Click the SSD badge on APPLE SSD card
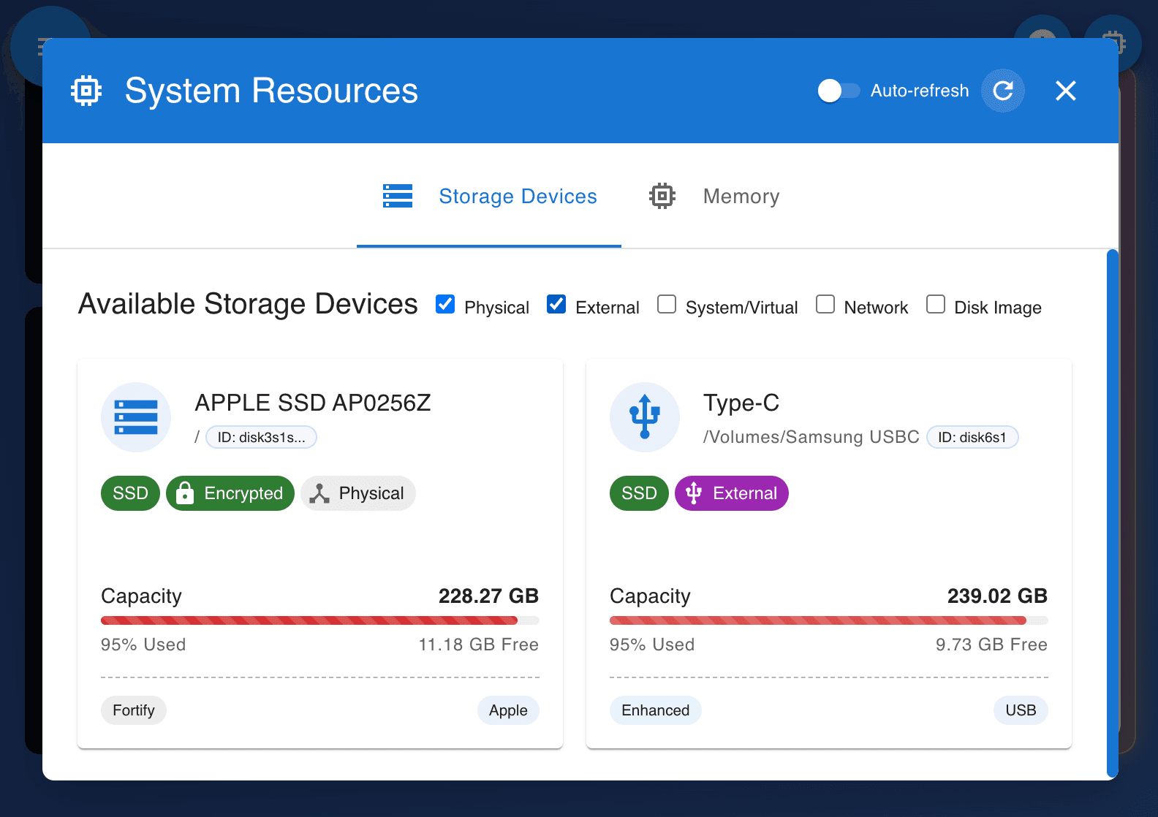Screen dimensions: 1158x817 (130, 493)
